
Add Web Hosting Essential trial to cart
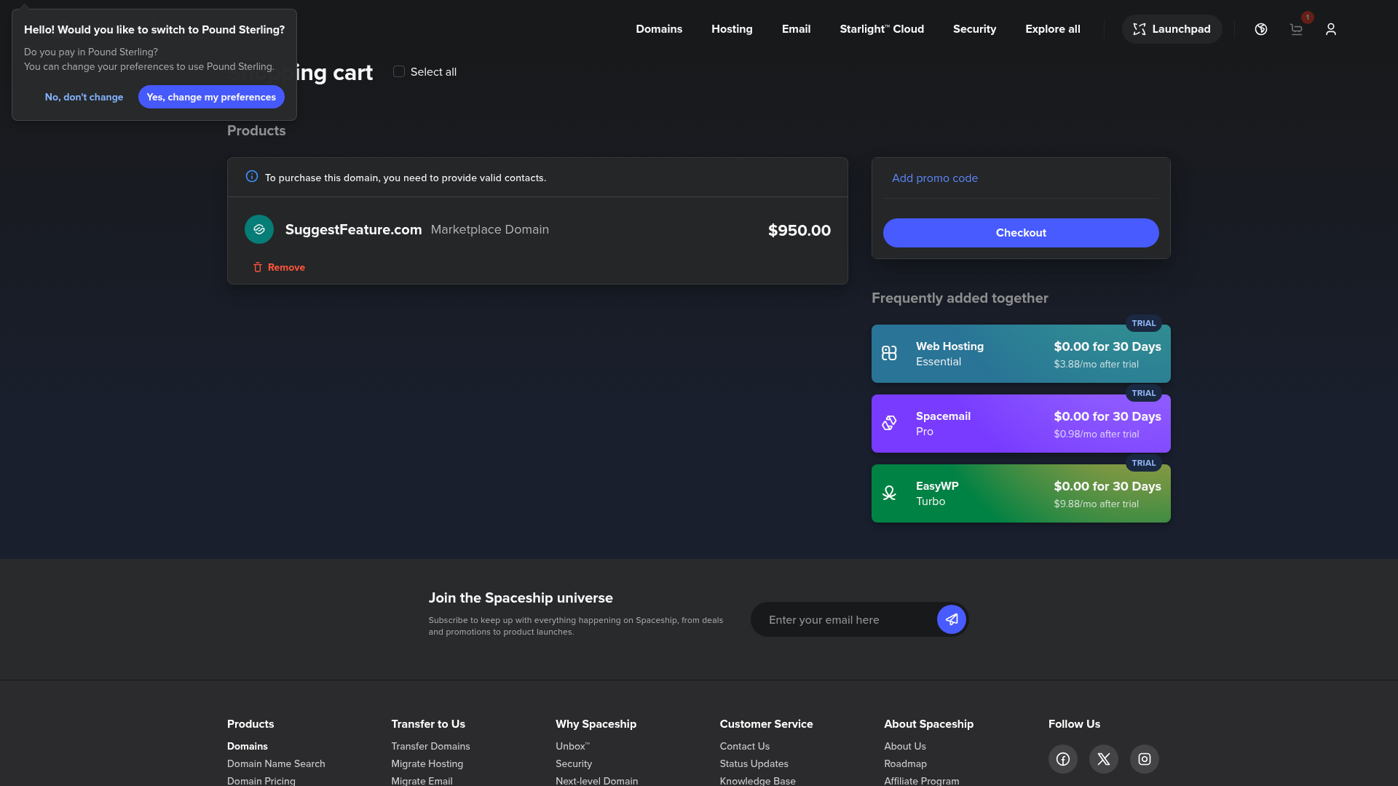tap(1020, 353)
